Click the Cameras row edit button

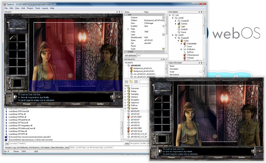coord(163,17)
